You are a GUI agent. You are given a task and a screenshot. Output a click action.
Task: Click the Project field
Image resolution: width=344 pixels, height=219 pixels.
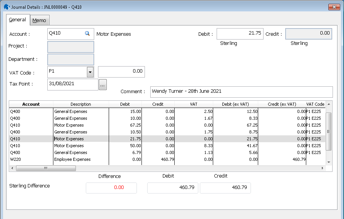tap(71, 47)
